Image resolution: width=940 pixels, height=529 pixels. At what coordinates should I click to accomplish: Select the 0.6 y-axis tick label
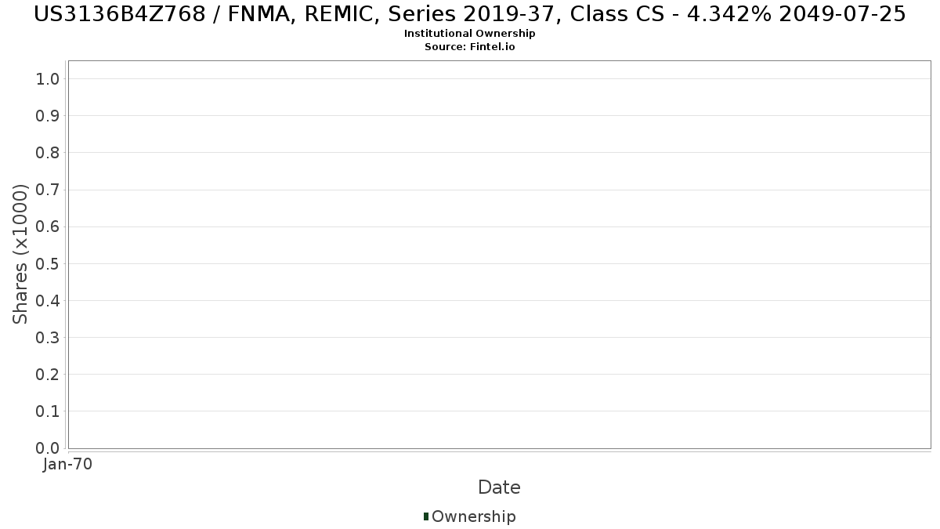pyautogui.click(x=48, y=226)
